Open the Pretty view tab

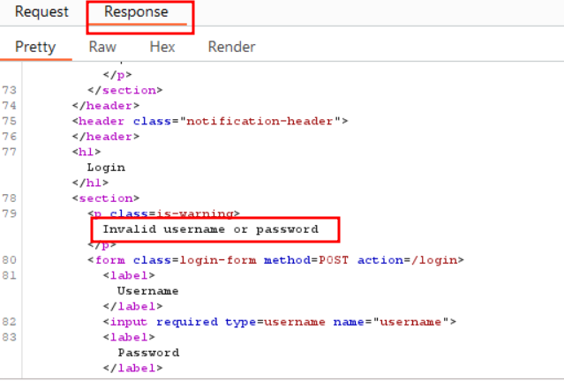point(35,47)
